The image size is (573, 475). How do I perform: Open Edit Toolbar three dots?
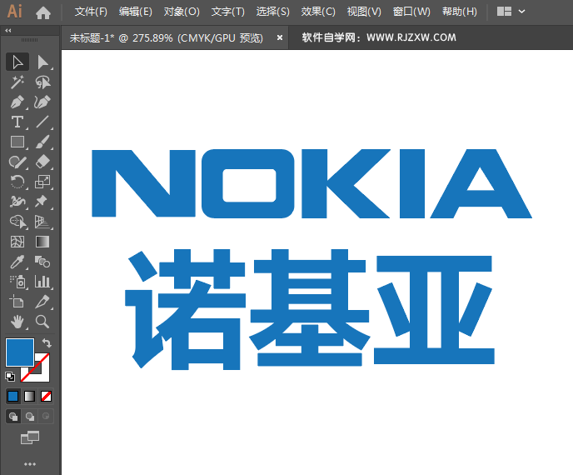click(x=30, y=464)
